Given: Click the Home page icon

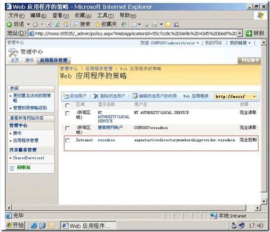Looking at the screenshot, I should click(x=66, y=25).
